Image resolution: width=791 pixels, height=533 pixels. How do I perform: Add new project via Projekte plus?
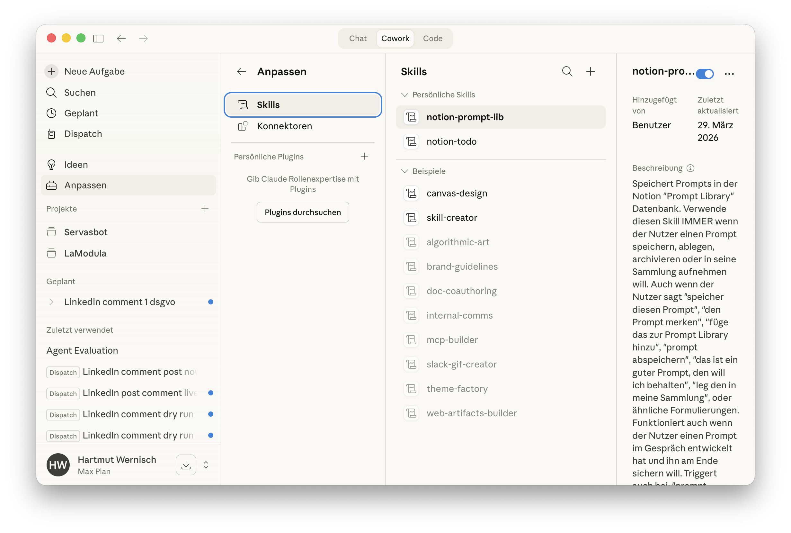point(205,209)
